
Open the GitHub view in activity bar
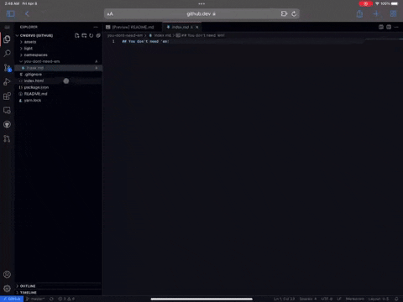8,124
